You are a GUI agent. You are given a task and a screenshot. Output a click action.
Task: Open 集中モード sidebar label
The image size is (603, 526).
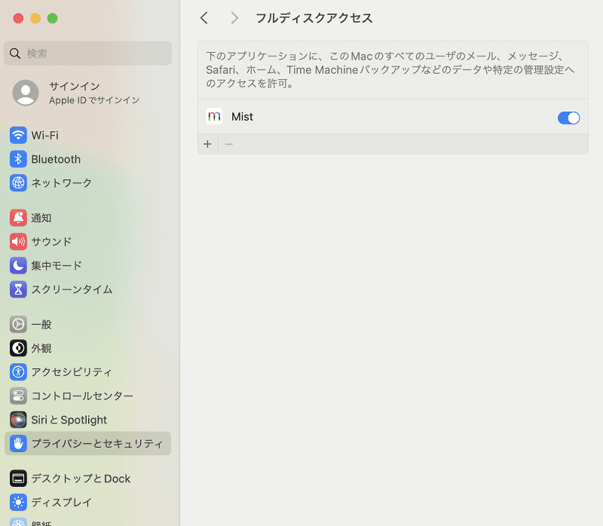[x=57, y=265]
